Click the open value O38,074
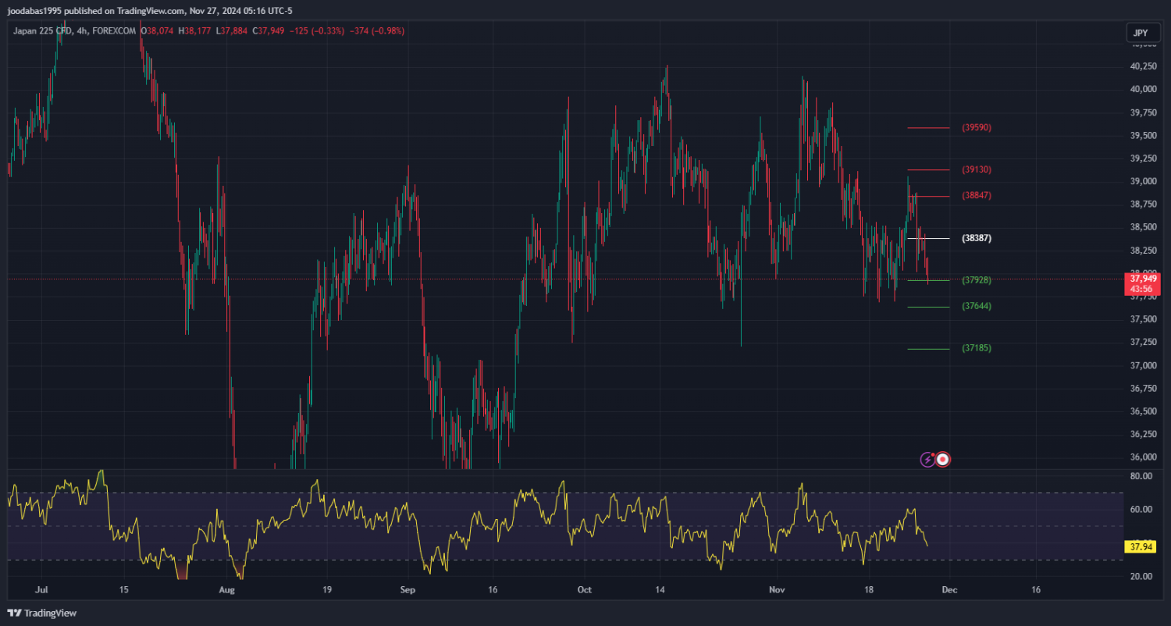This screenshot has width=1171, height=626. click(157, 31)
